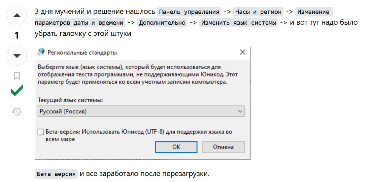Click the "Часы и регион" code snippet
This screenshot has height=182, width=370.
pos(258,12)
